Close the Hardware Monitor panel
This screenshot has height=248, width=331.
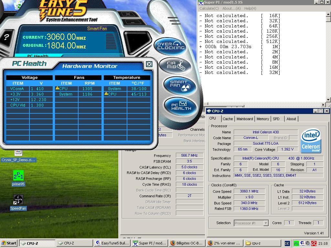pyautogui.click(x=149, y=64)
